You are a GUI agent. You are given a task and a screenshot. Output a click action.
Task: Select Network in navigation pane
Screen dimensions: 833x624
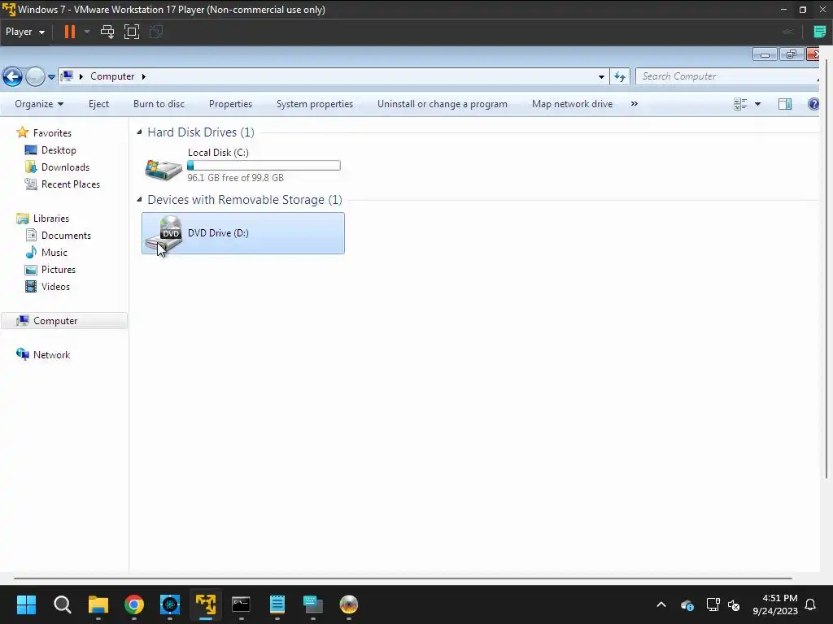click(x=51, y=354)
